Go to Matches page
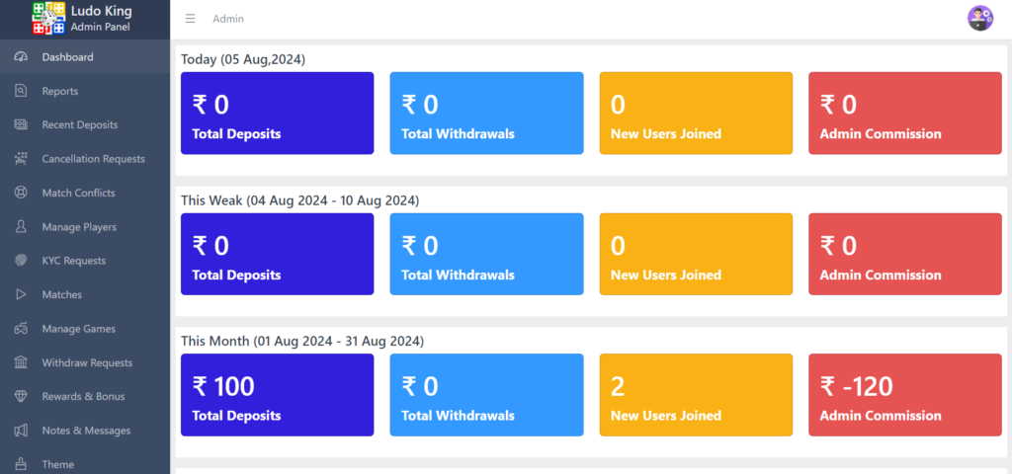This screenshot has width=1012, height=474. pyautogui.click(x=85, y=294)
